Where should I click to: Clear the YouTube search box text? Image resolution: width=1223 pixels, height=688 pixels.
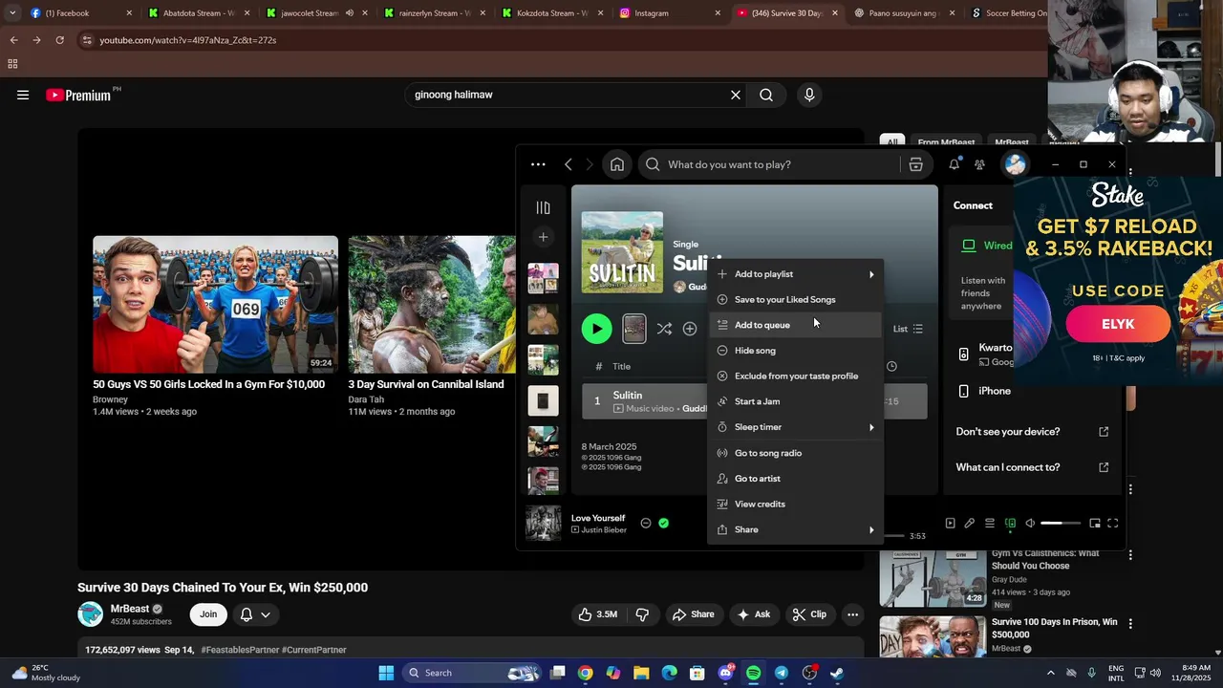736,95
